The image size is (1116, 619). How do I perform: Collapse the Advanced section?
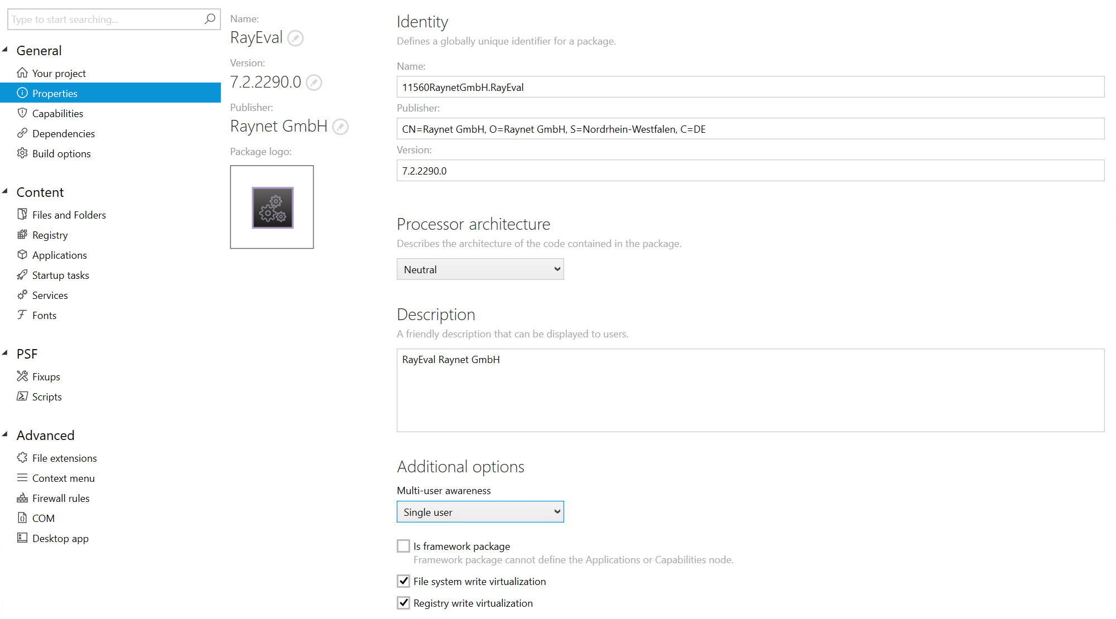pyautogui.click(x=6, y=434)
